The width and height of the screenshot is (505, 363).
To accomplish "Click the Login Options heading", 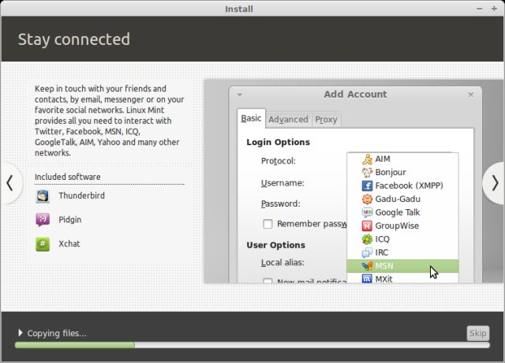I will 278,142.
